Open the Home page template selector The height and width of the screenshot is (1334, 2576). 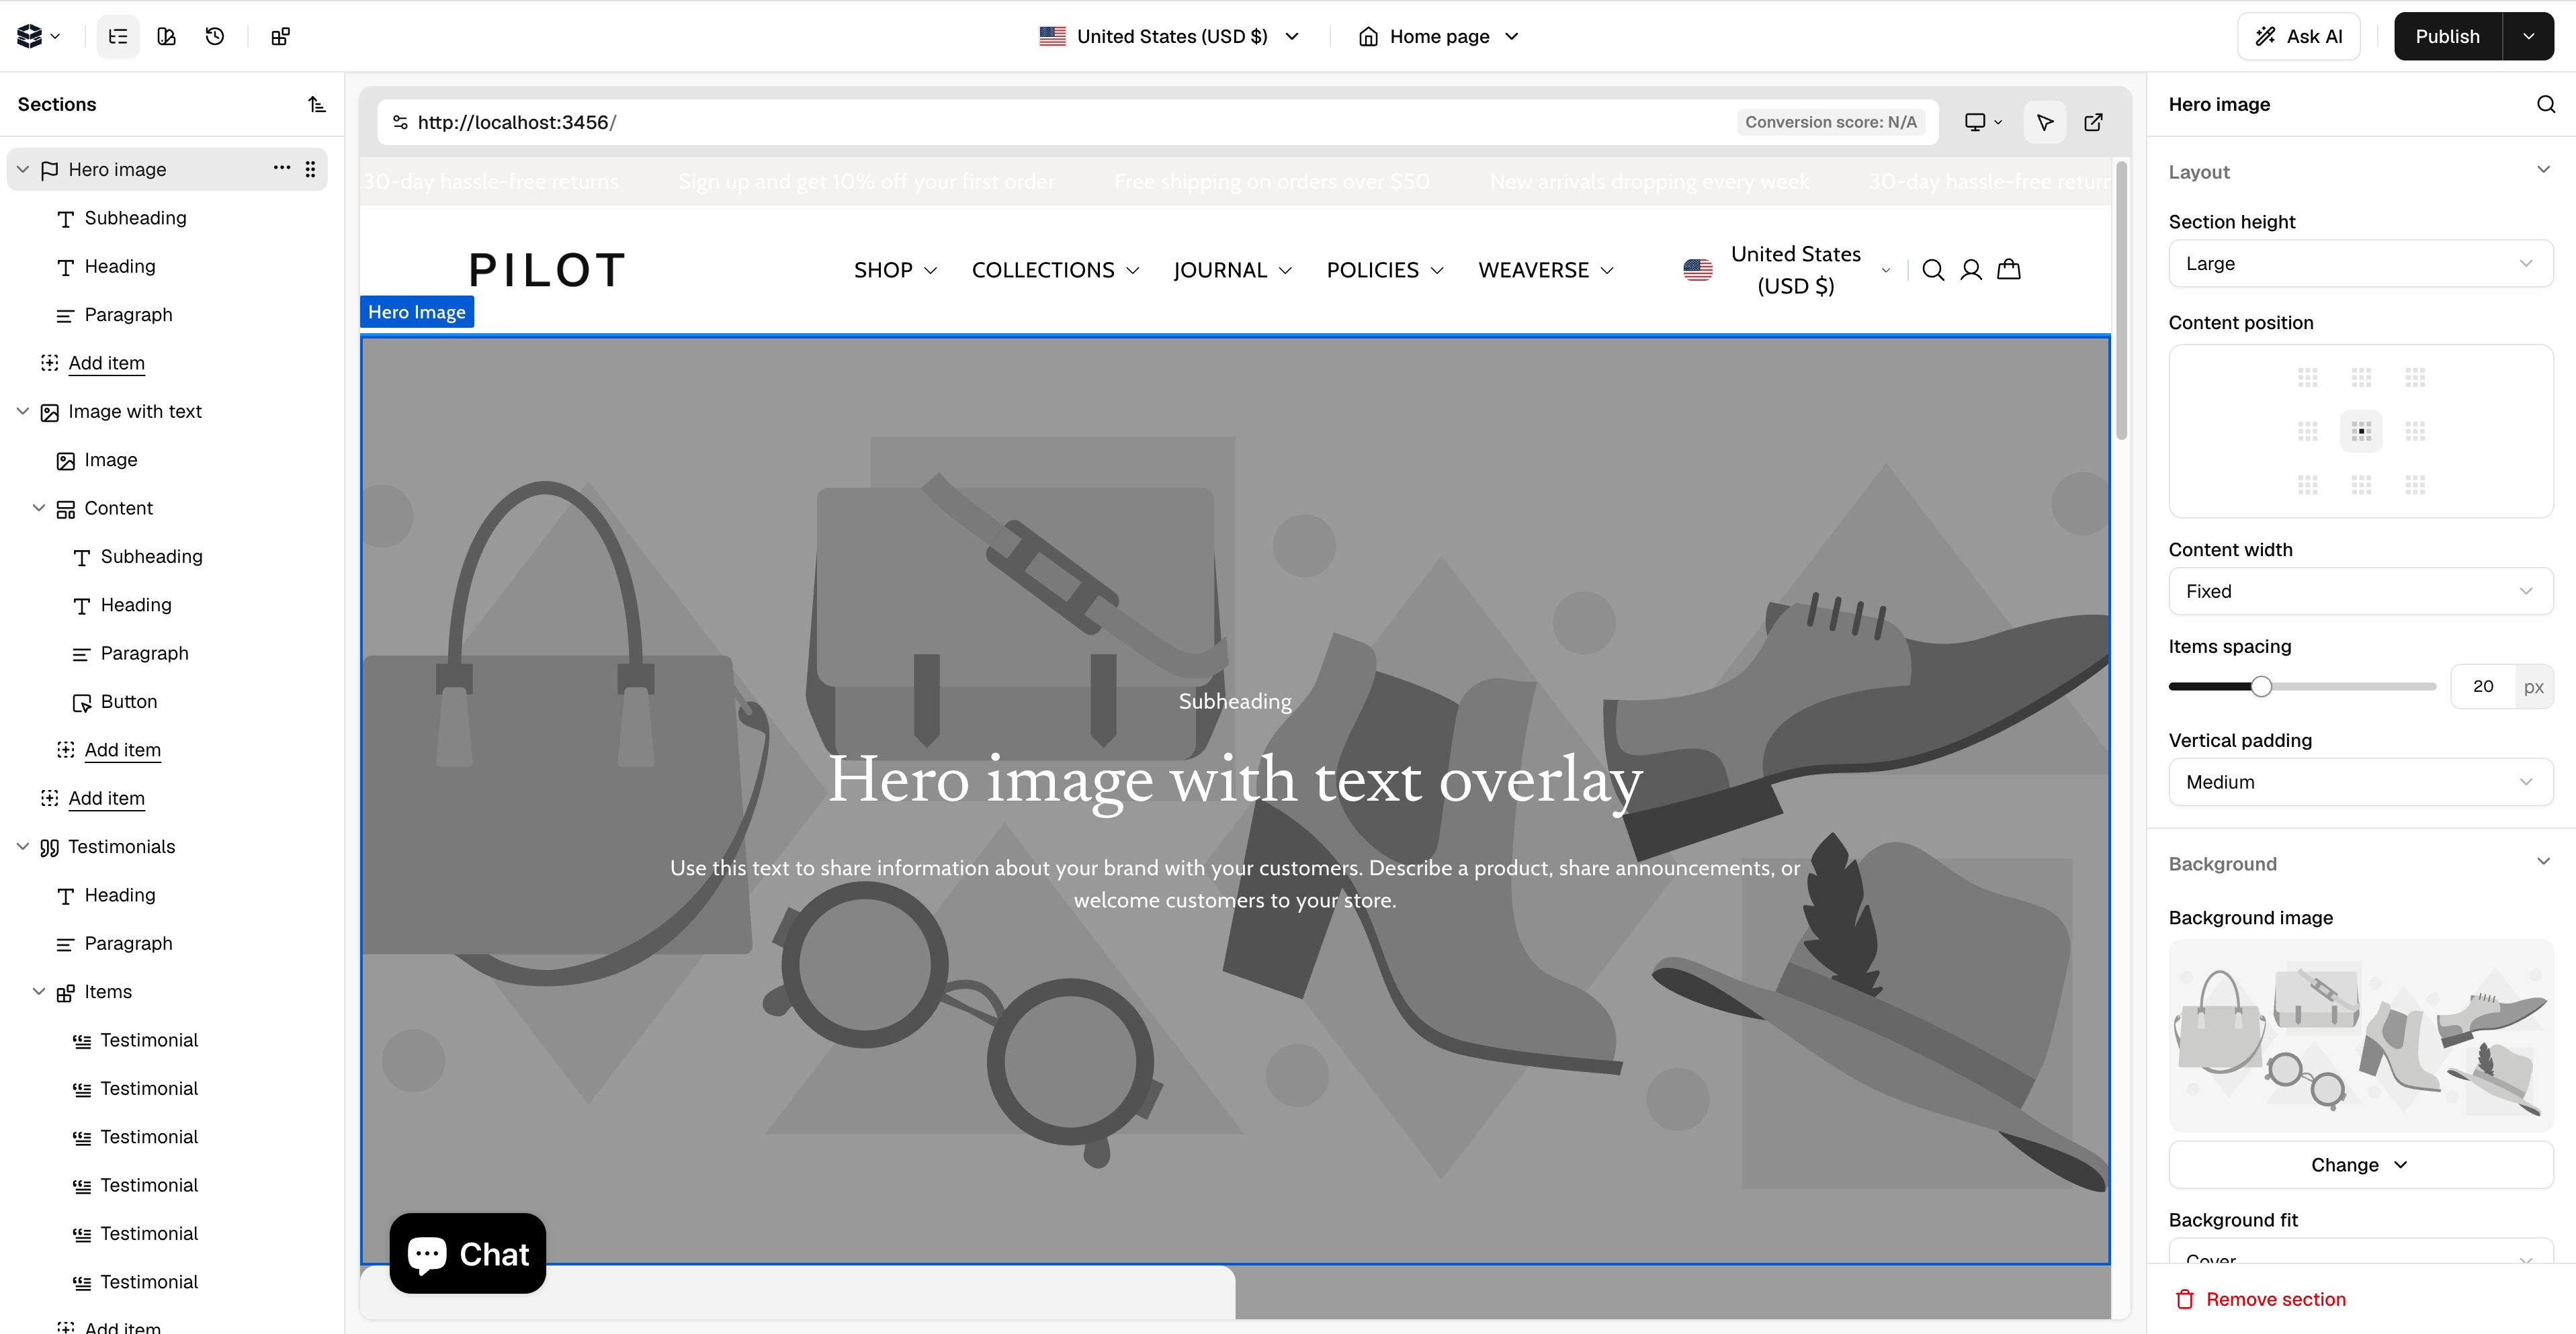tap(1439, 36)
